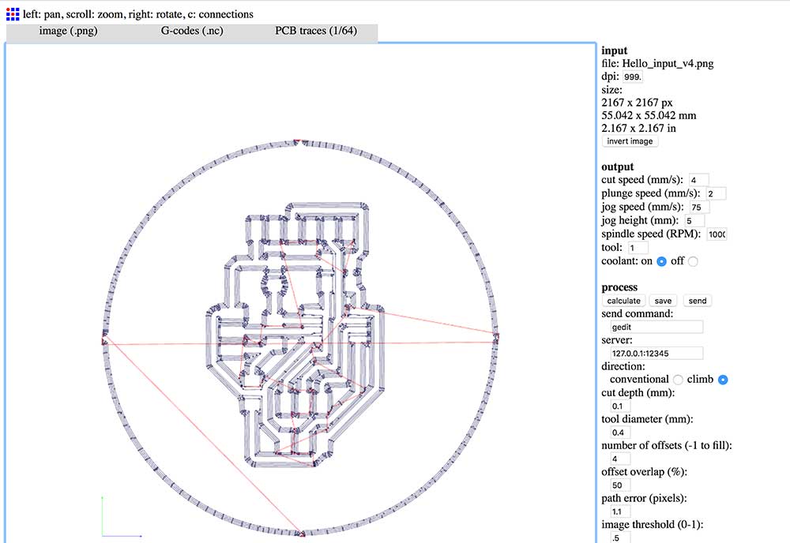Click the invert image button
Screen dimensions: 790x543
click(630, 141)
